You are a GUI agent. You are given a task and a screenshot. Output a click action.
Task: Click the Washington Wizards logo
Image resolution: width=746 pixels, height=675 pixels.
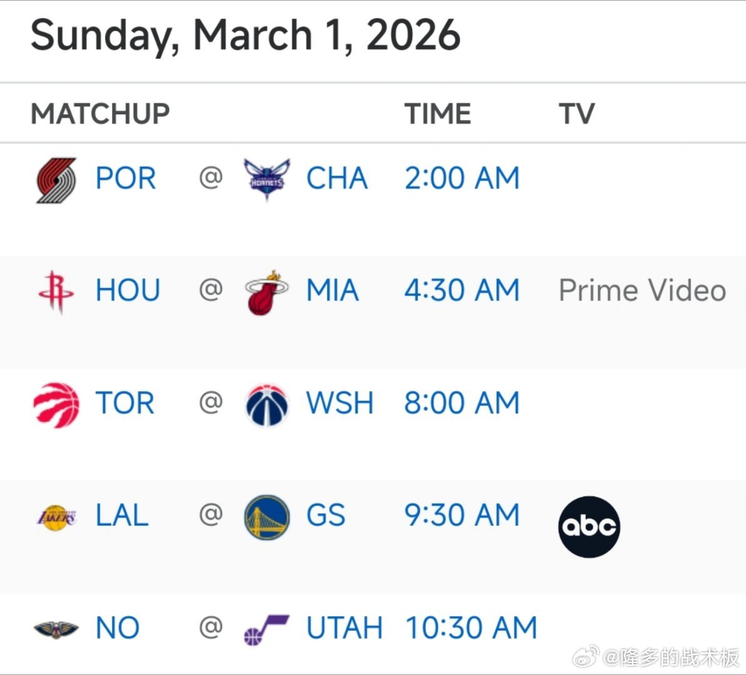coord(266,404)
